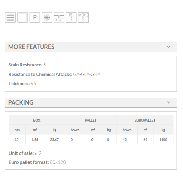Screen dimensions: 183x183
Task: Click the 1100 europallet weight cell
Action: tap(163, 140)
